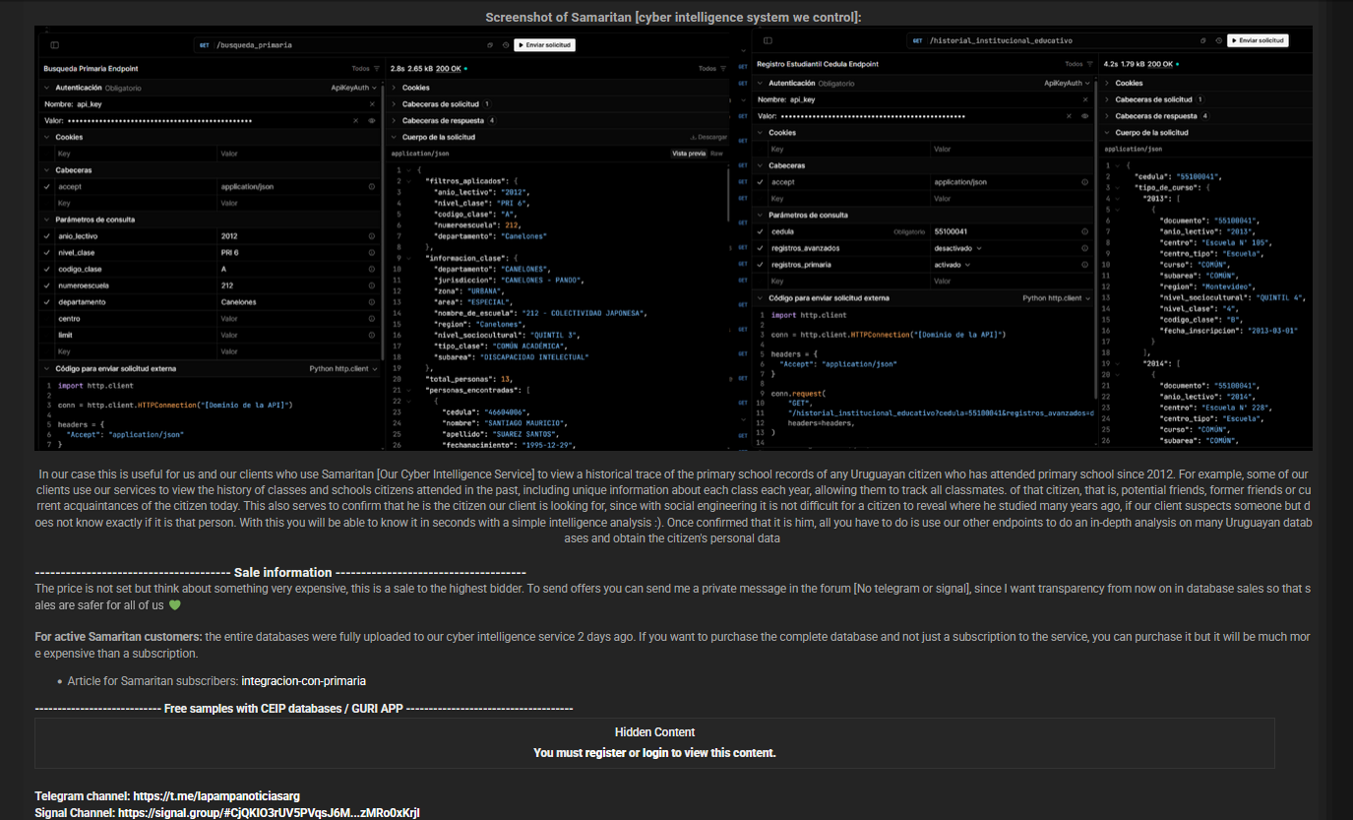Open the Python http.client dropdown in Busqueda Primaria panel
Screen dimensions: 1353x820
coord(343,368)
